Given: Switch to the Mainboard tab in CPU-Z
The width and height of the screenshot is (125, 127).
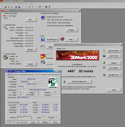Looking at the screenshot, I should (x=23, y=75).
